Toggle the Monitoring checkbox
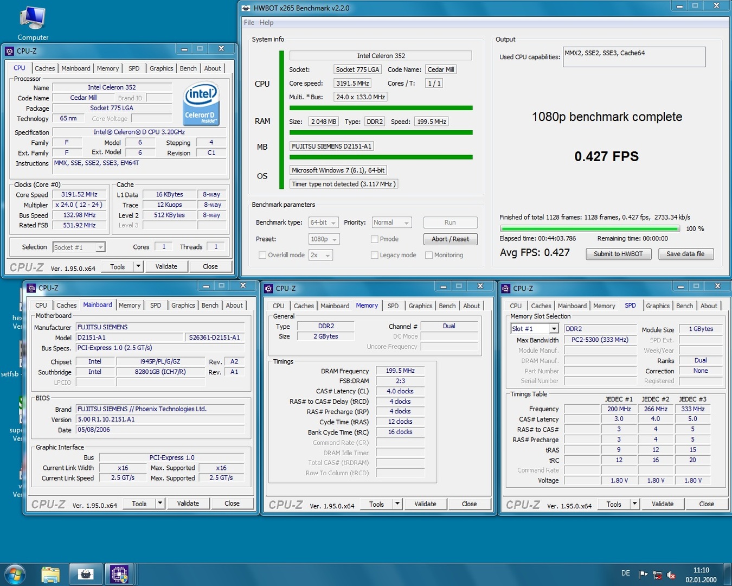Viewport: 732px width, 586px height. [429, 255]
